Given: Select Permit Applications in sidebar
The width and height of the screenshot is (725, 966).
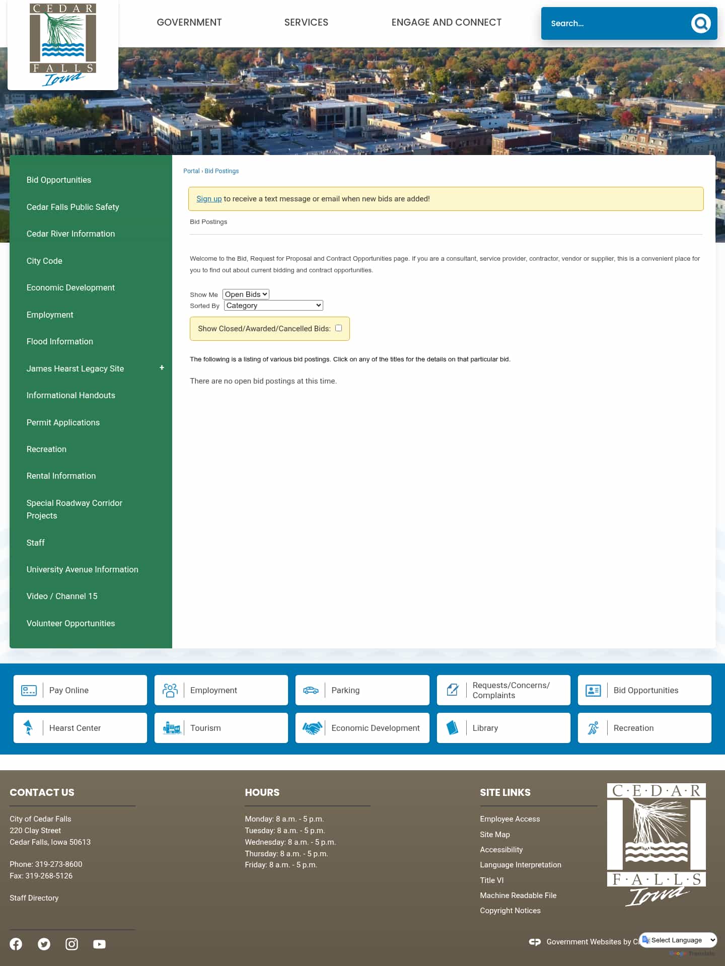Looking at the screenshot, I should point(63,422).
